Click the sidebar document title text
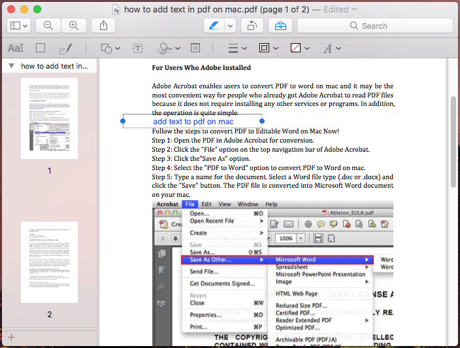 tap(54, 66)
